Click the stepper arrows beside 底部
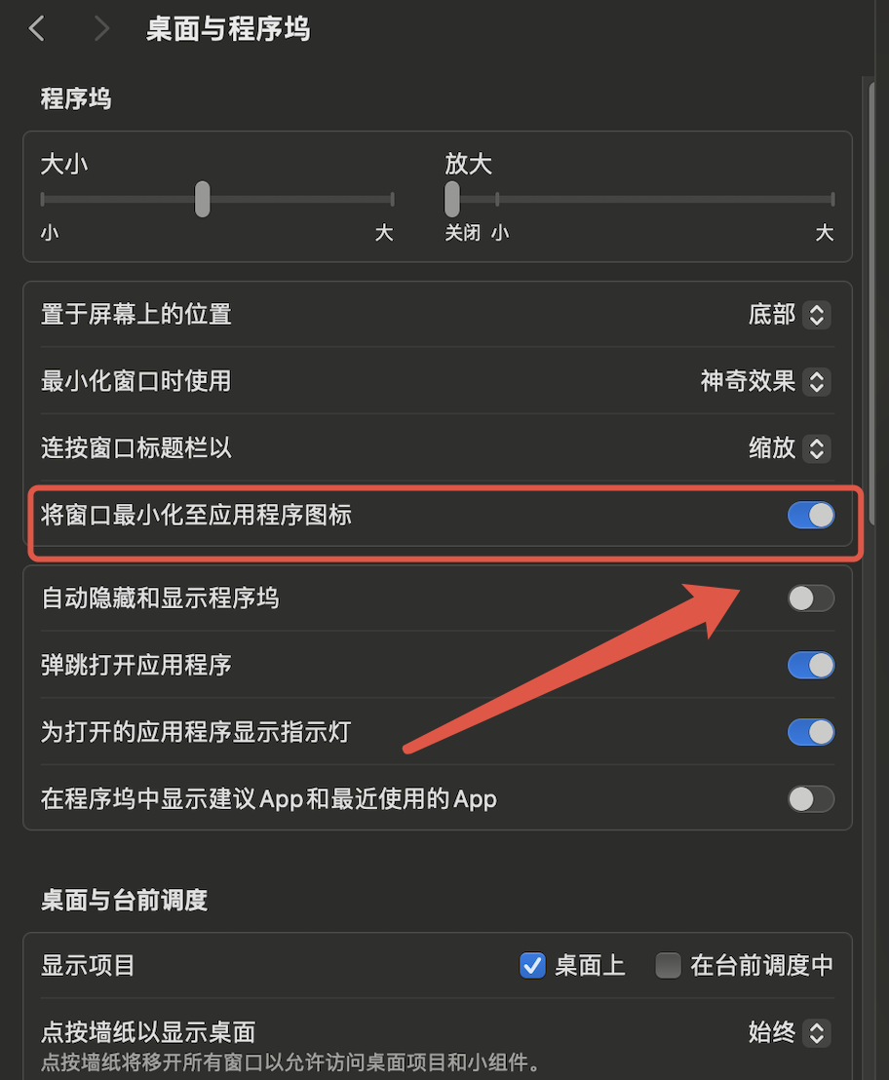 (x=817, y=315)
